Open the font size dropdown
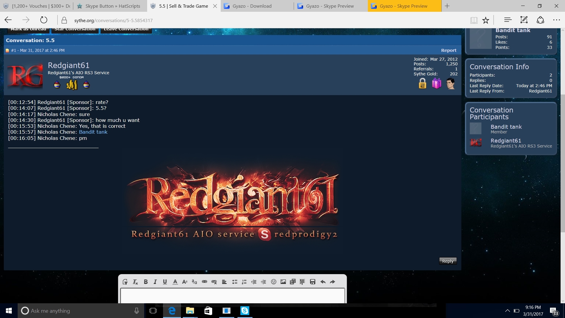 tap(185, 282)
